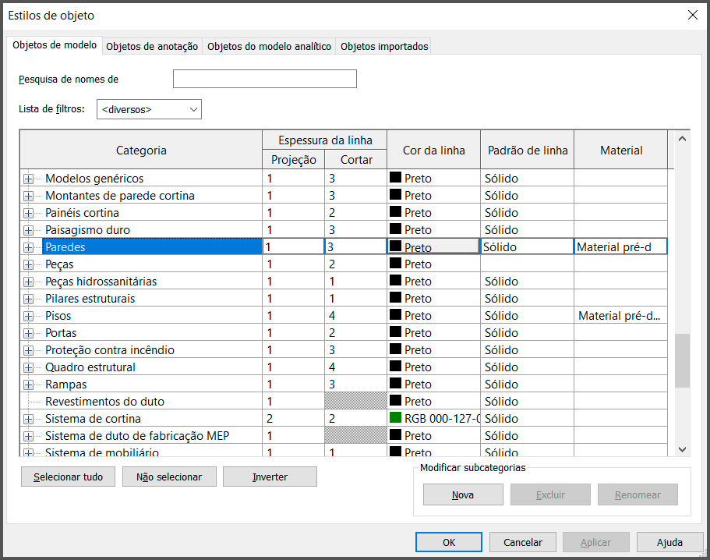
Task: Open the Objetos importados tab
Action: 384,47
